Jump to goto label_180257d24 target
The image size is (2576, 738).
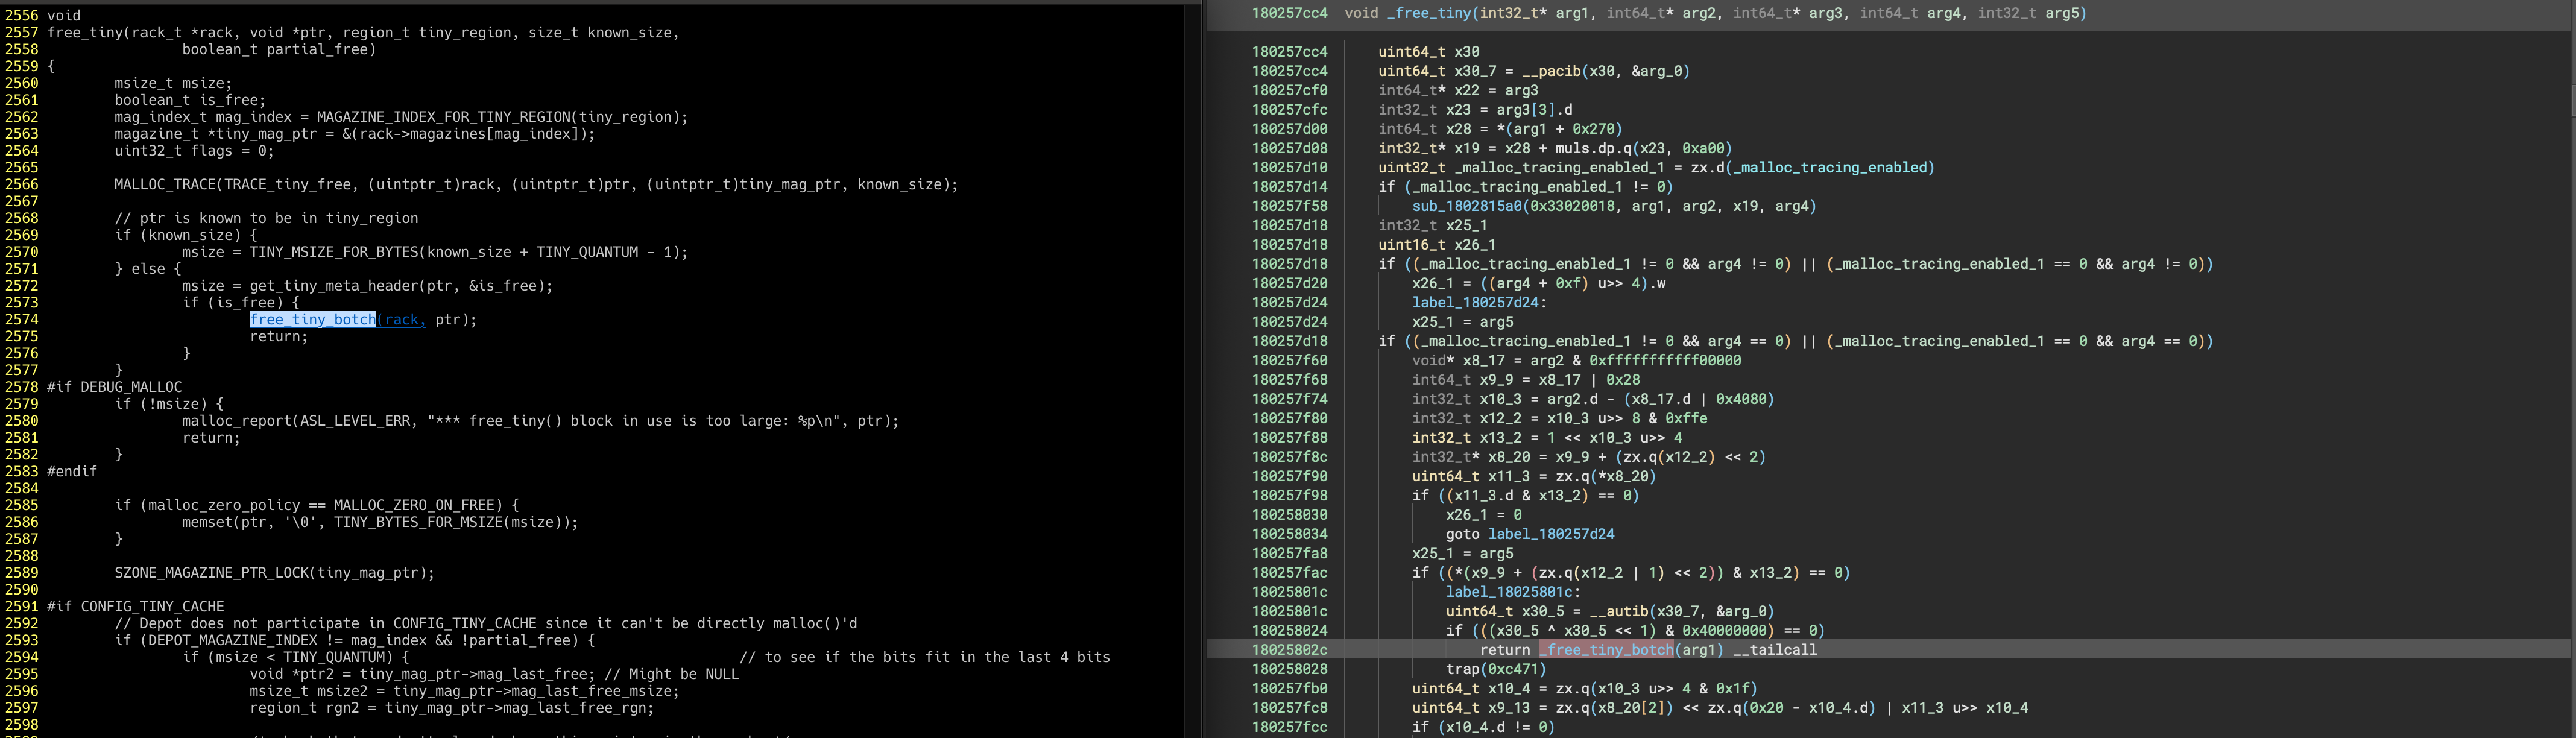point(1551,534)
